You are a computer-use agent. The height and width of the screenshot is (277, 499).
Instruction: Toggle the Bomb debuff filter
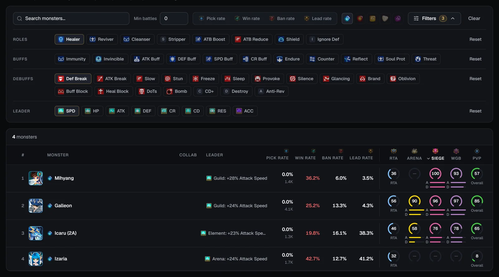pos(177,91)
